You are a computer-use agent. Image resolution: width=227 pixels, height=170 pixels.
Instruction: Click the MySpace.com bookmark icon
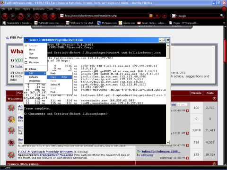click(x=99, y=23)
